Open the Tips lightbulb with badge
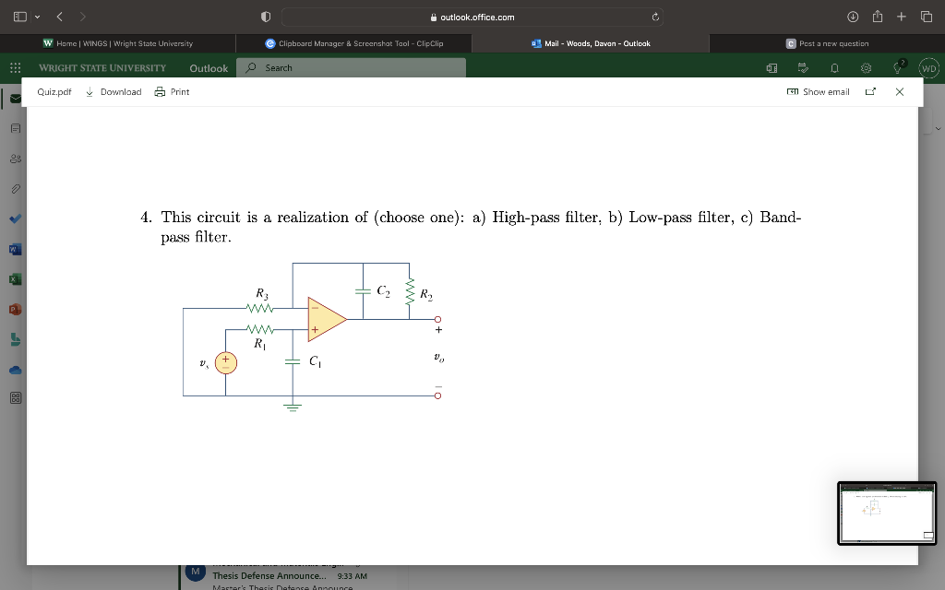Screen dimensions: 945x590 pos(897,67)
